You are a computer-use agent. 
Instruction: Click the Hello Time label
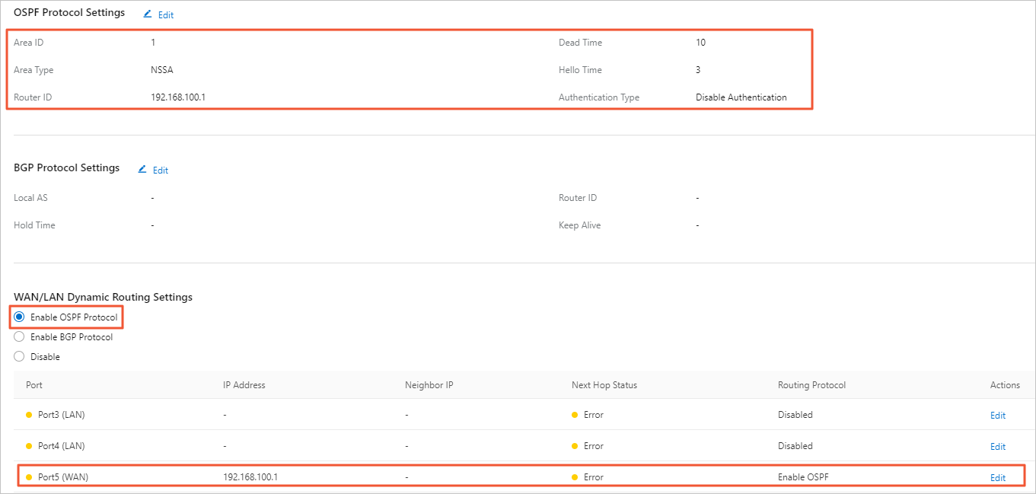580,70
